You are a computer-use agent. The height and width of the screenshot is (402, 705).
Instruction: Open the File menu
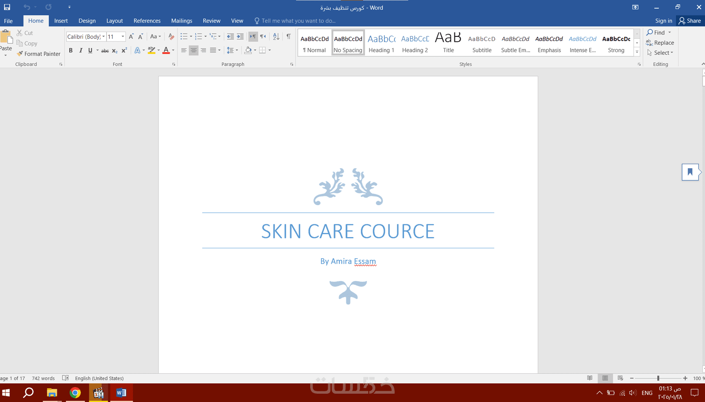coord(8,21)
